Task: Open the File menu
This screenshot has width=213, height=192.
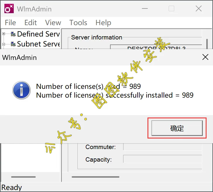Action: [x=10, y=23]
